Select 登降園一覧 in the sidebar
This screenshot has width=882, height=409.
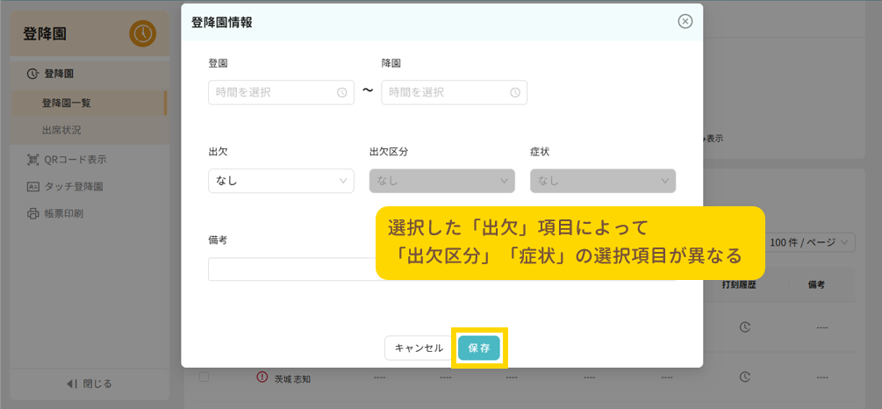(67, 103)
